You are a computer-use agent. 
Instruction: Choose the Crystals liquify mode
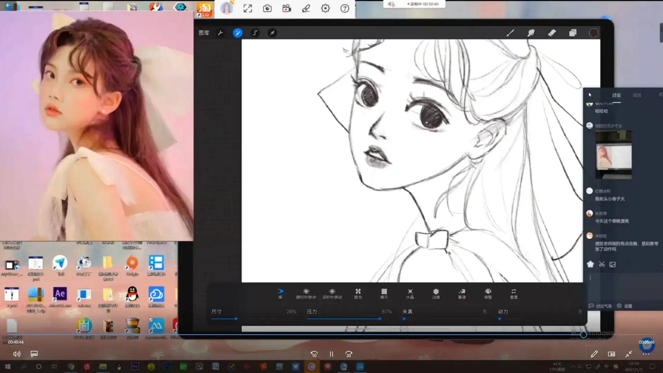(x=410, y=294)
